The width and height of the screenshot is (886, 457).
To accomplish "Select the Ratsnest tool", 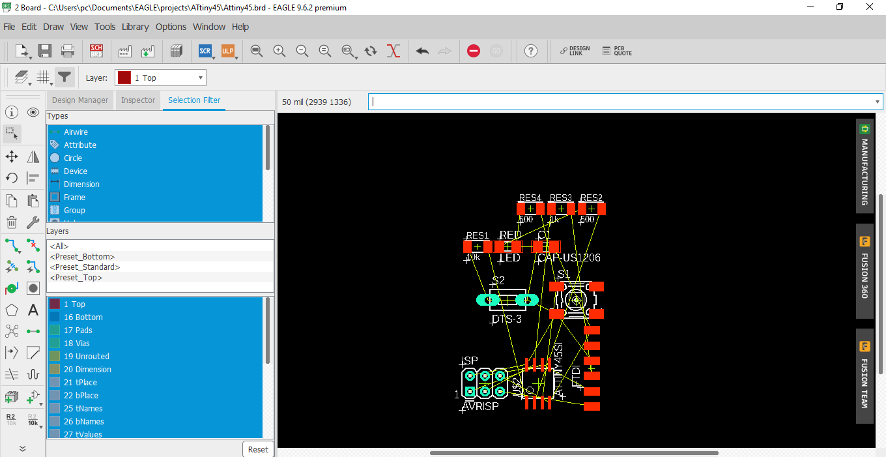I will (12, 331).
